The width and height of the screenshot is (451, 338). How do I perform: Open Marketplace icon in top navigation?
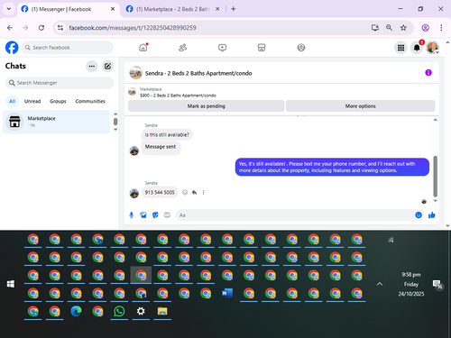click(x=262, y=48)
